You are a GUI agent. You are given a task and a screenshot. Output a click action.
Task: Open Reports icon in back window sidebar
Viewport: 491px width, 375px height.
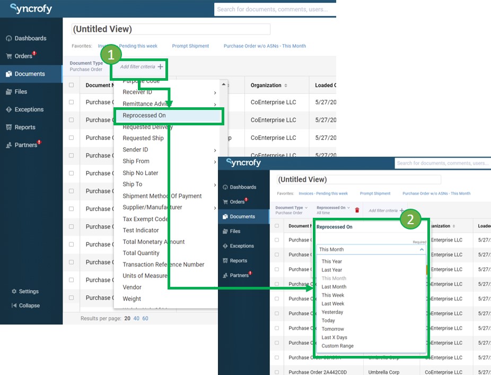[x=9, y=127]
